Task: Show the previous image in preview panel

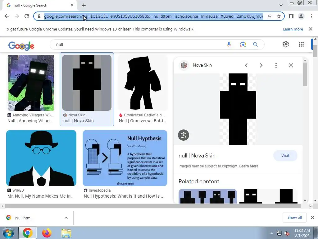Action: click(246, 65)
